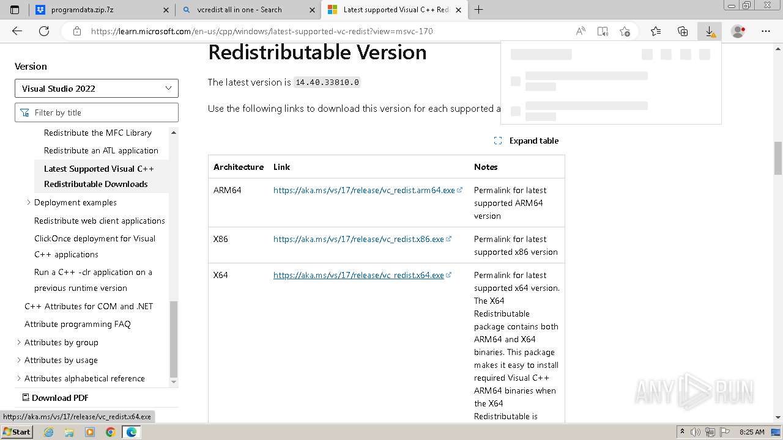783x440 pixels.
Task: Click the sidebar scrollbar up arrow
Action: pos(174,133)
